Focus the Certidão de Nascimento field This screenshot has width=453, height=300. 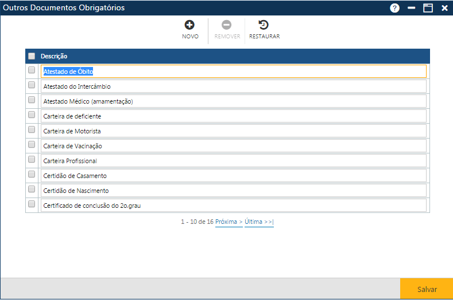(x=233, y=191)
